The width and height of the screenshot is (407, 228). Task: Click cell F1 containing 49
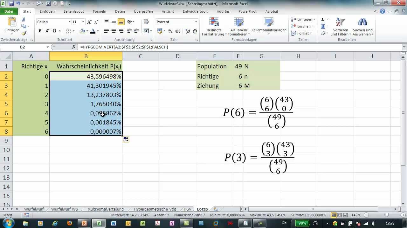pyautogui.click(x=238, y=66)
